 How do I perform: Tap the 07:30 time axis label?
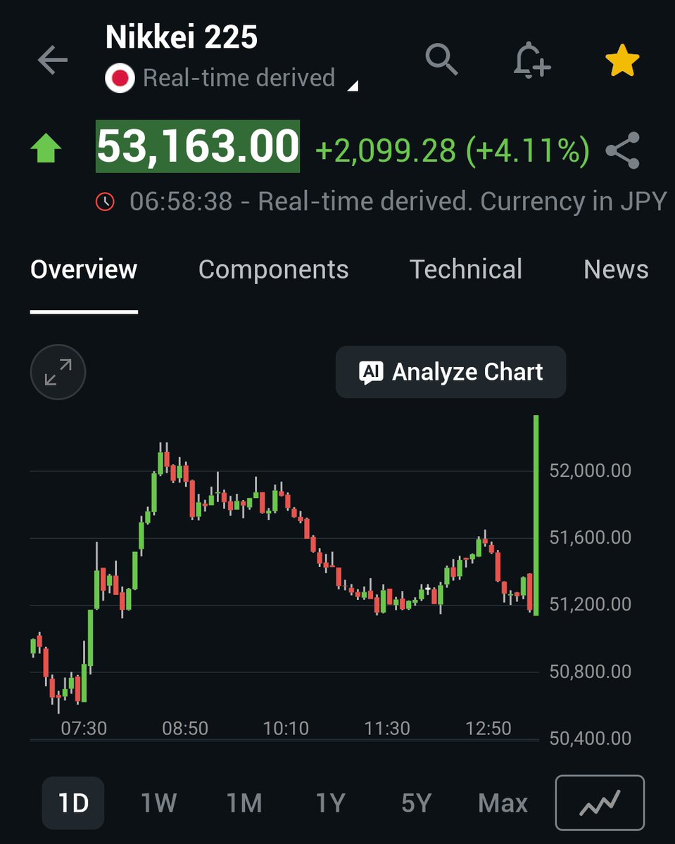(x=84, y=728)
